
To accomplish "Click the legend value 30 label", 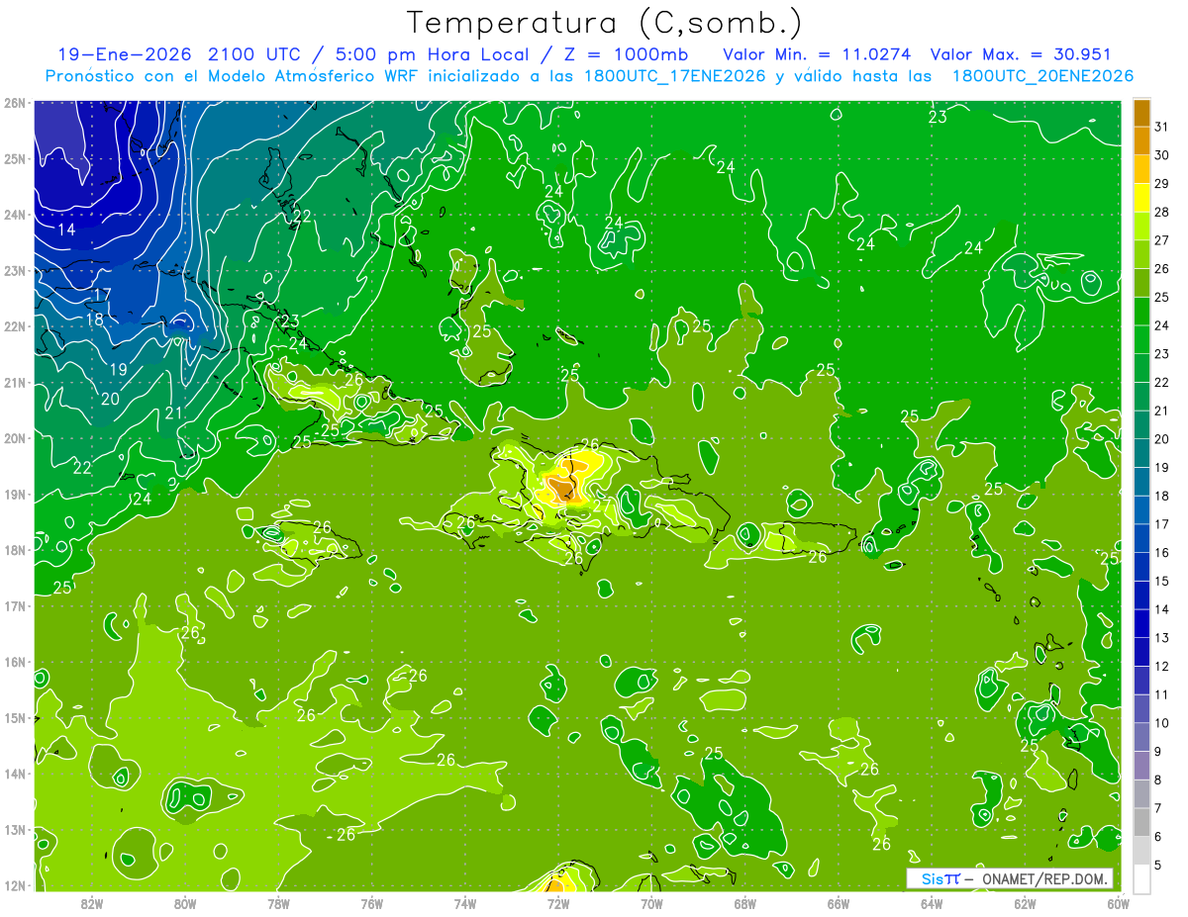I will [1161, 154].
